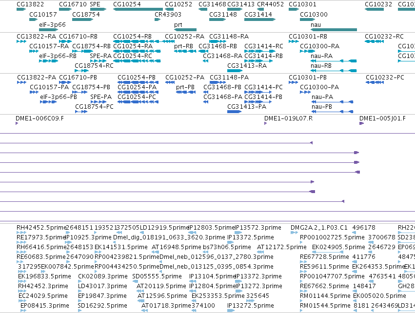Select EST RP001002725.5prime
The width and height of the screenshot is (415, 313).
pos(333,237)
